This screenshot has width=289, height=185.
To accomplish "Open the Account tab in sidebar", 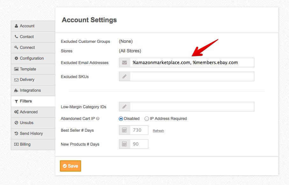I will [27, 26].
